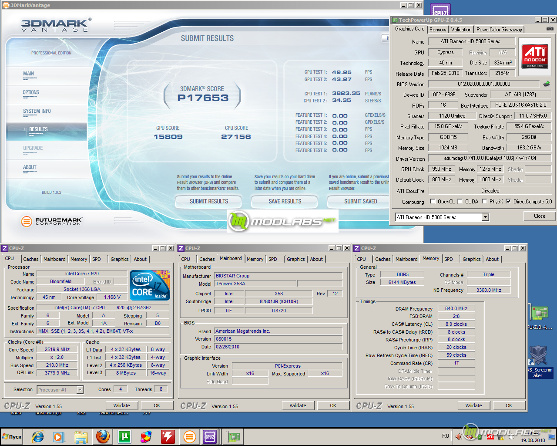
Task: Click the Intel Core i7 logo in CPU-Z
Action: click(x=150, y=285)
